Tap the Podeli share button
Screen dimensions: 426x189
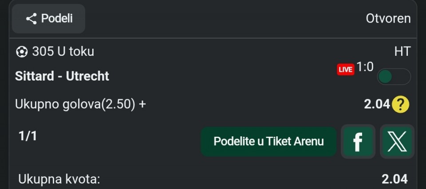pyautogui.click(x=49, y=19)
